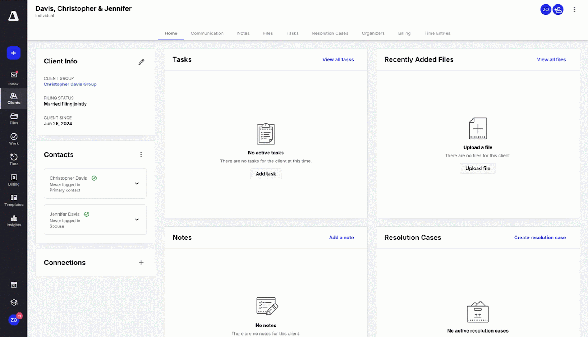This screenshot has height=337, width=588.
Task: Open the calendar icon in sidebar
Action: click(x=14, y=285)
